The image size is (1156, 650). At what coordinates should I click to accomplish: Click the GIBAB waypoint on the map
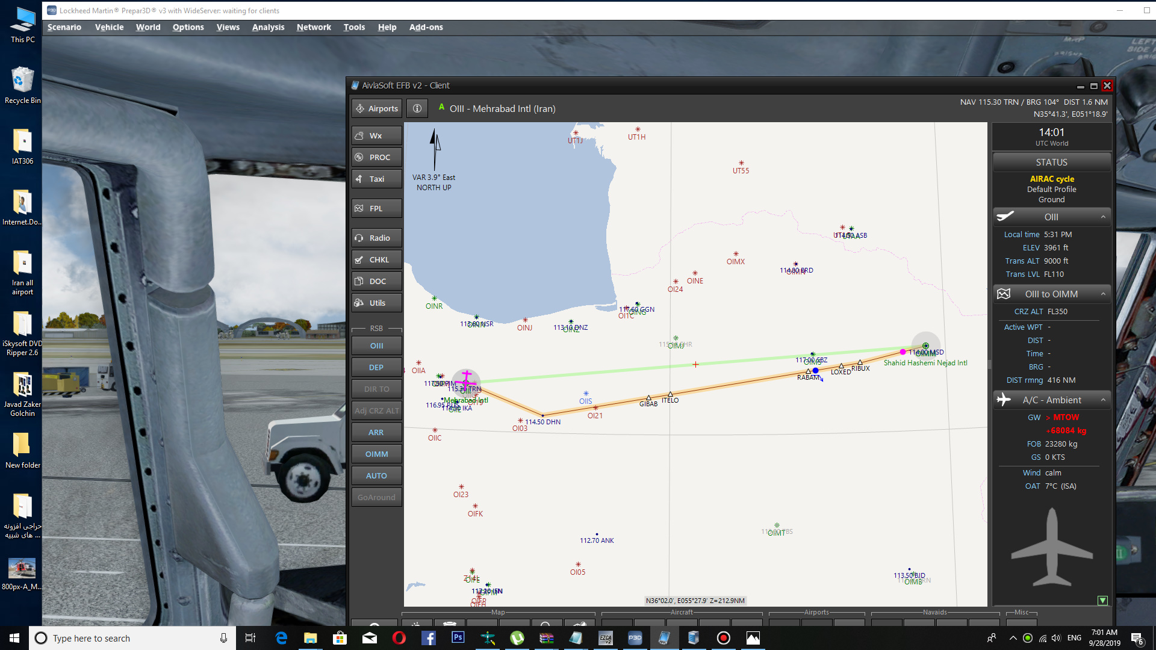pos(648,398)
